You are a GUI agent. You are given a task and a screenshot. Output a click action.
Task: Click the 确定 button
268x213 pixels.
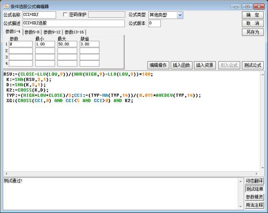coord(253,15)
